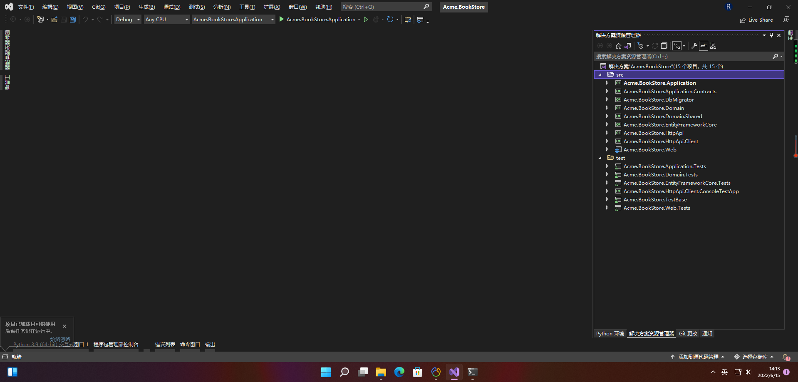This screenshot has width=798, height=382.
Task: Select Acme.BookStore.DbMigrator project
Action: (x=659, y=99)
